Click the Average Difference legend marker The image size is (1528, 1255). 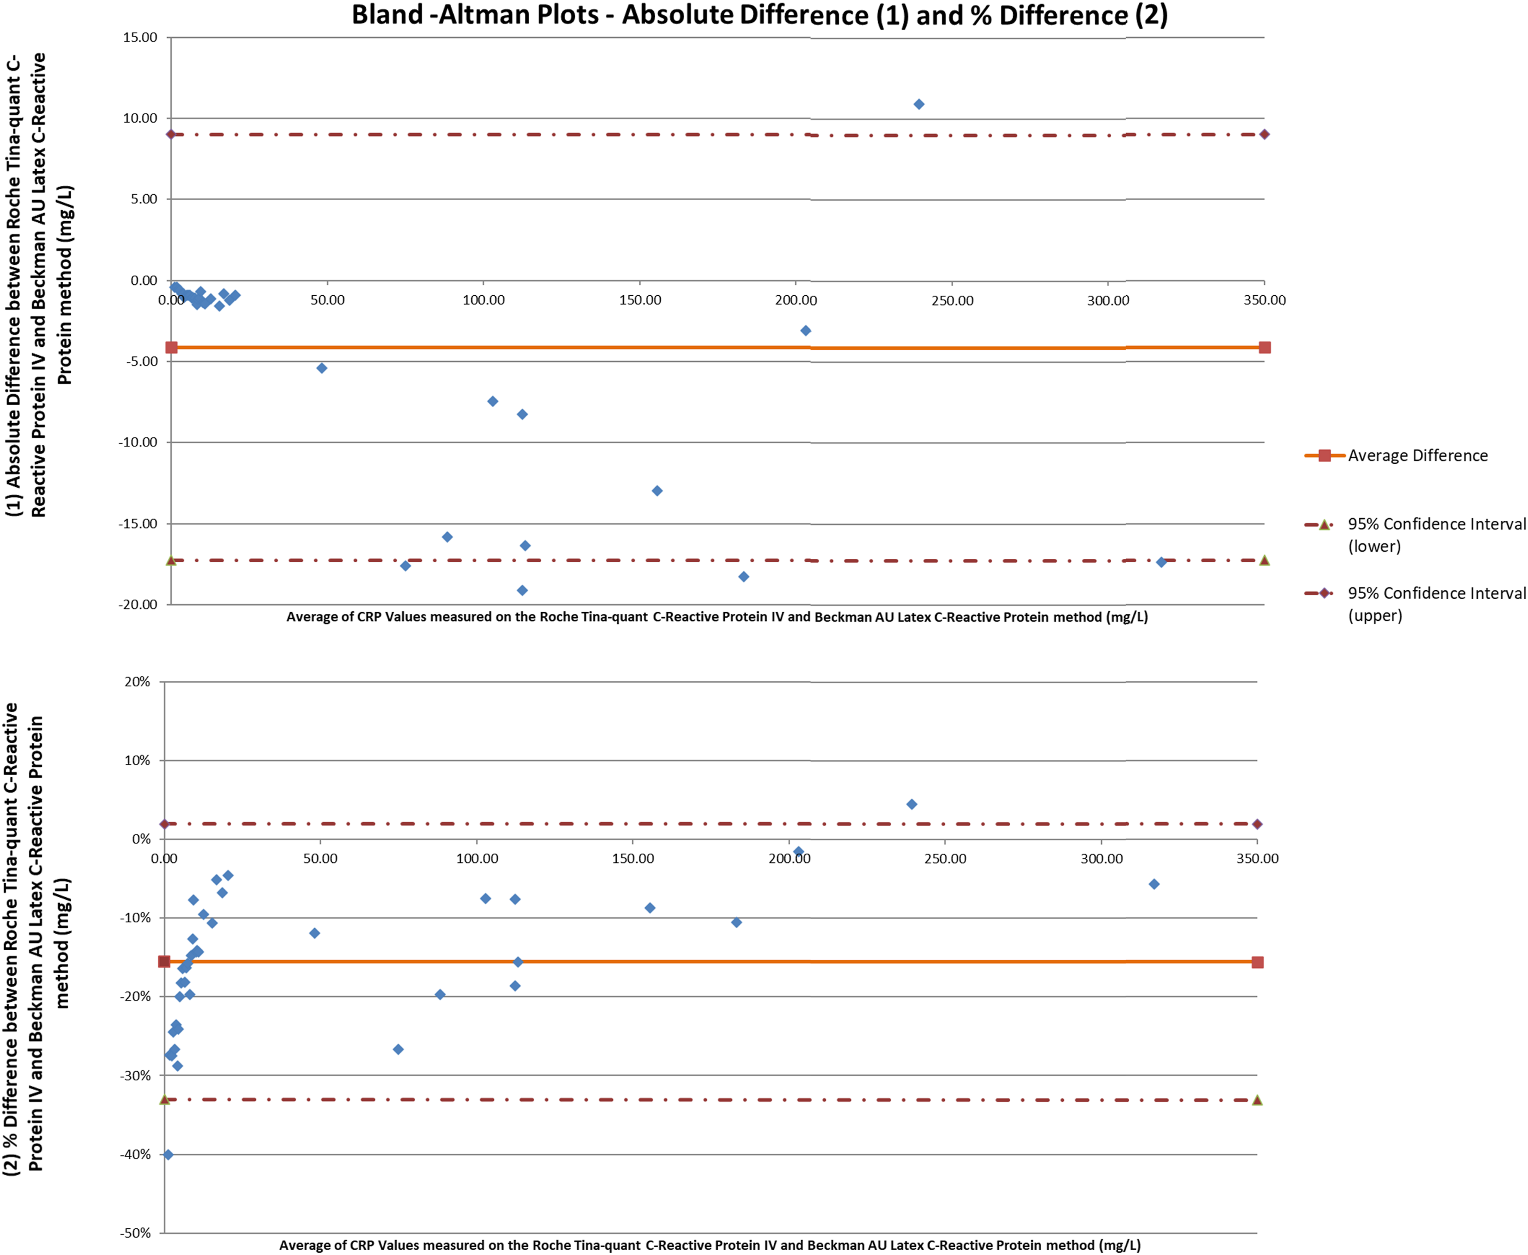pyautogui.click(x=1324, y=456)
